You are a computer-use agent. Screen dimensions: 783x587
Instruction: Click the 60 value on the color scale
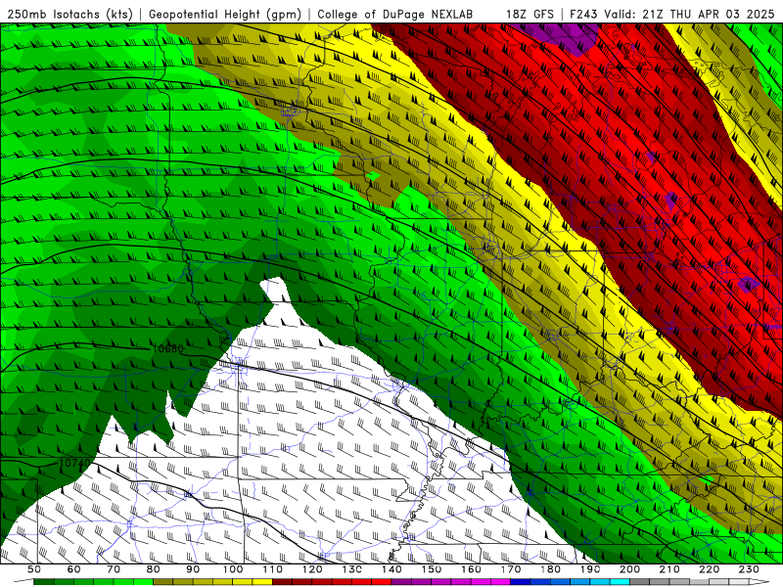[74, 569]
